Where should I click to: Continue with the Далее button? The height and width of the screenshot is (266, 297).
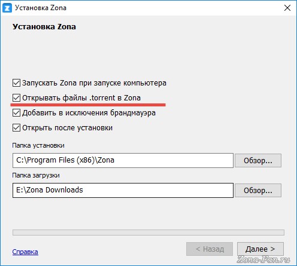(260, 249)
